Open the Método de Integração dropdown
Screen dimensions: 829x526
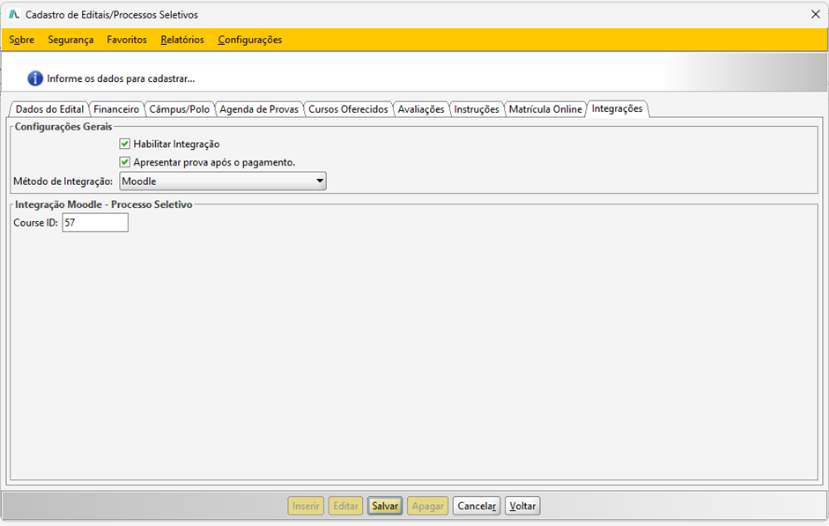click(223, 182)
